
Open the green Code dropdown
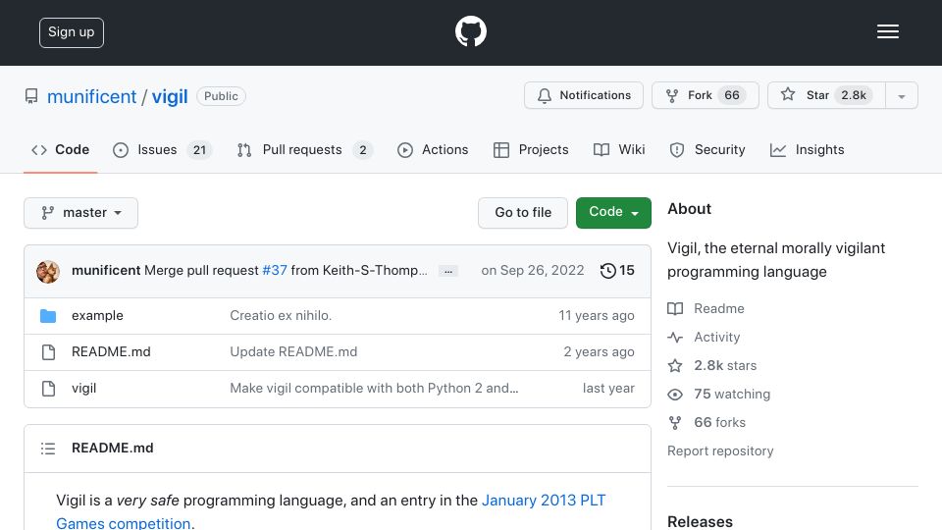click(613, 213)
